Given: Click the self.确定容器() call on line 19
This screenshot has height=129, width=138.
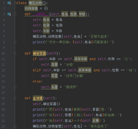Looking at the screenshot, I should coord(46,104).
